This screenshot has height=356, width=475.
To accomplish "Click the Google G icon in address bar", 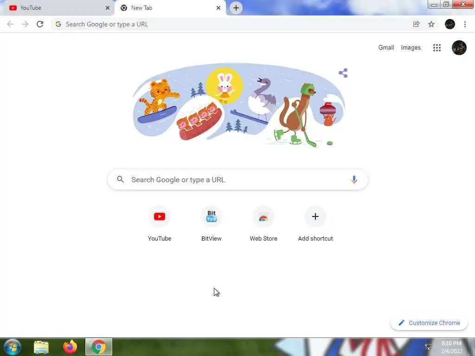I will click(58, 24).
